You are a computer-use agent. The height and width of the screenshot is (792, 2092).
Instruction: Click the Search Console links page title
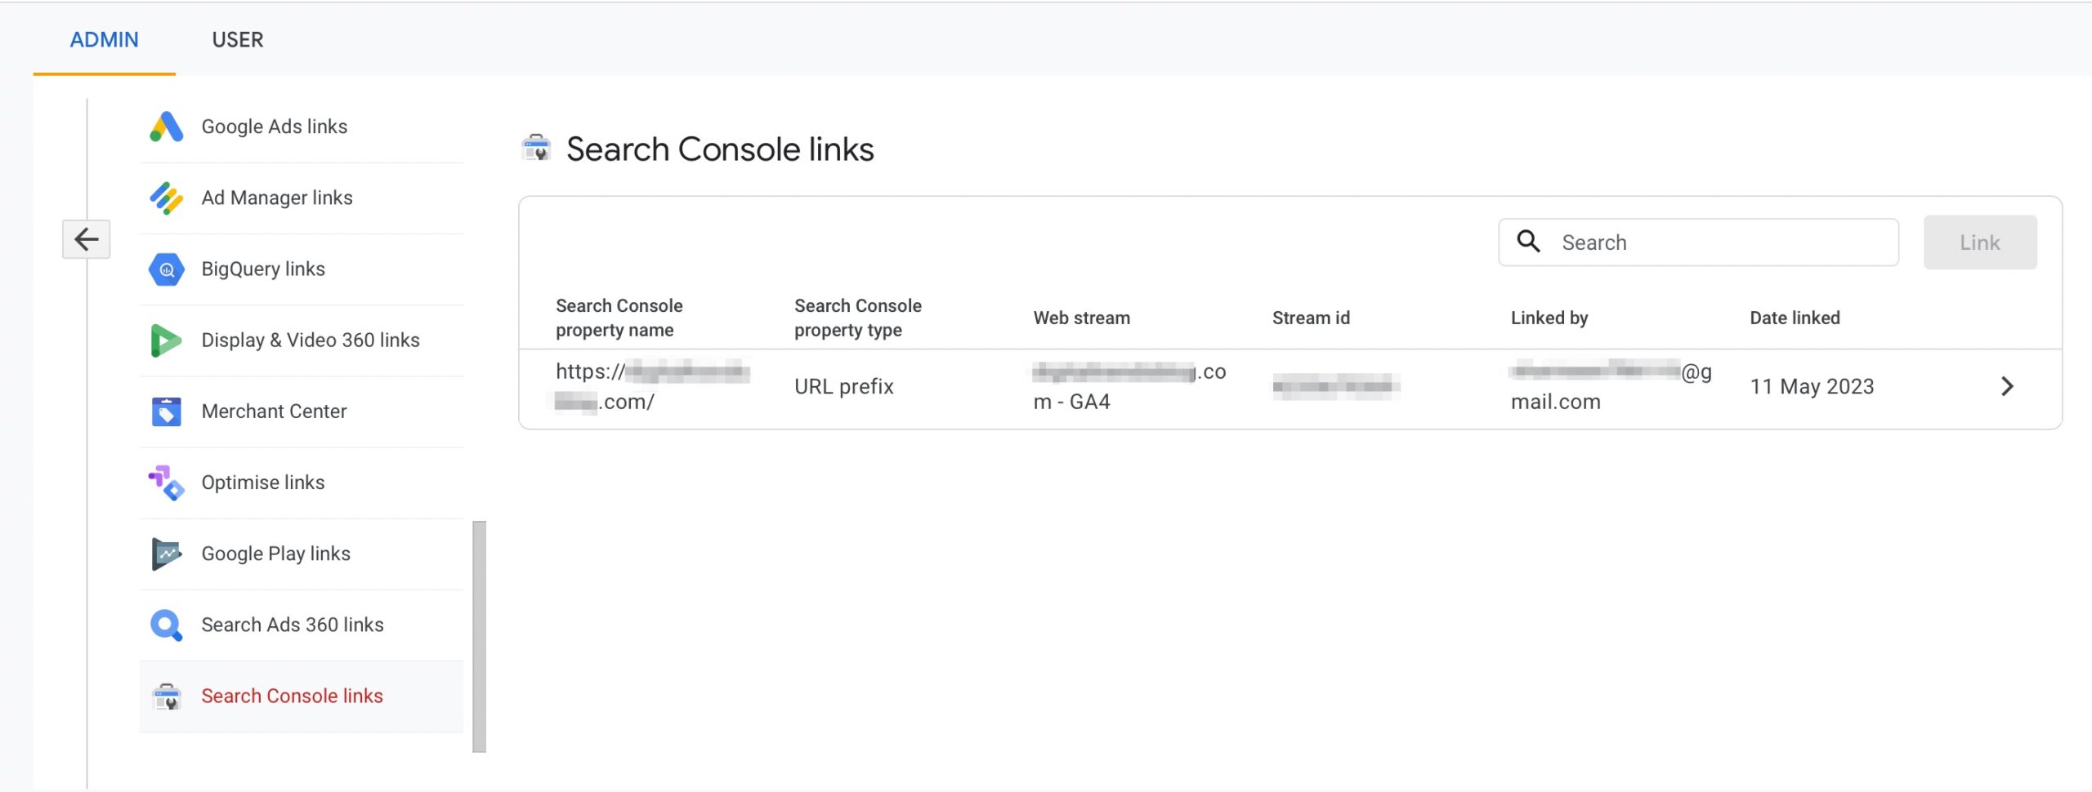[x=720, y=149]
